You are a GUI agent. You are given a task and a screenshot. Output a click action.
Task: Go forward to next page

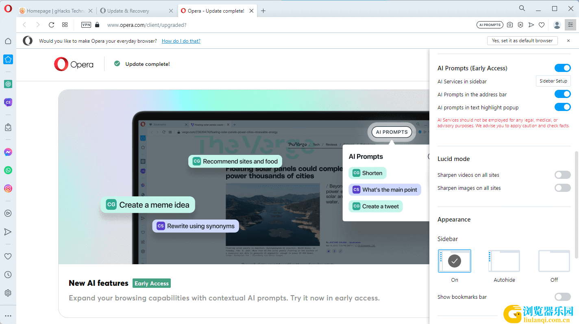click(x=38, y=25)
